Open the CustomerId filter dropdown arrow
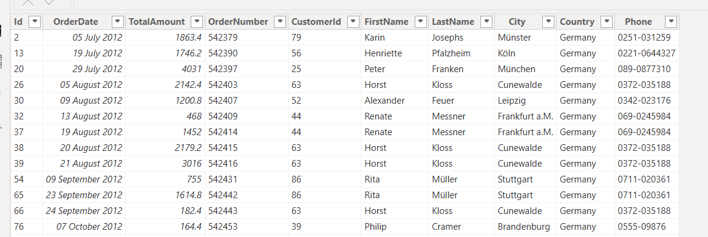This screenshot has width=708, height=237. click(x=353, y=22)
